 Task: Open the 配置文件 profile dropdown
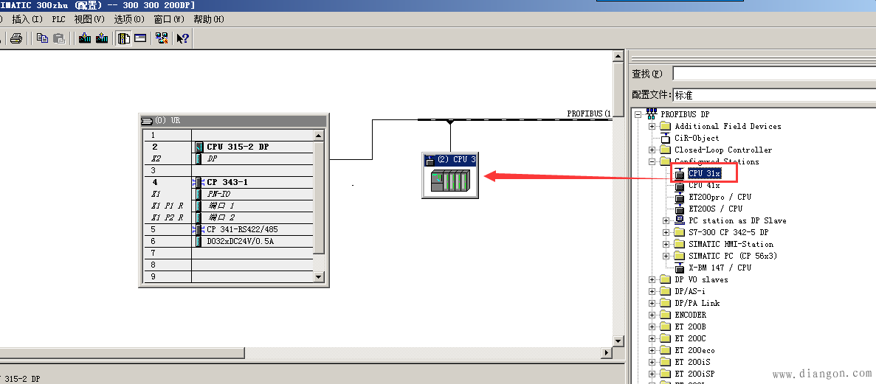pos(773,95)
